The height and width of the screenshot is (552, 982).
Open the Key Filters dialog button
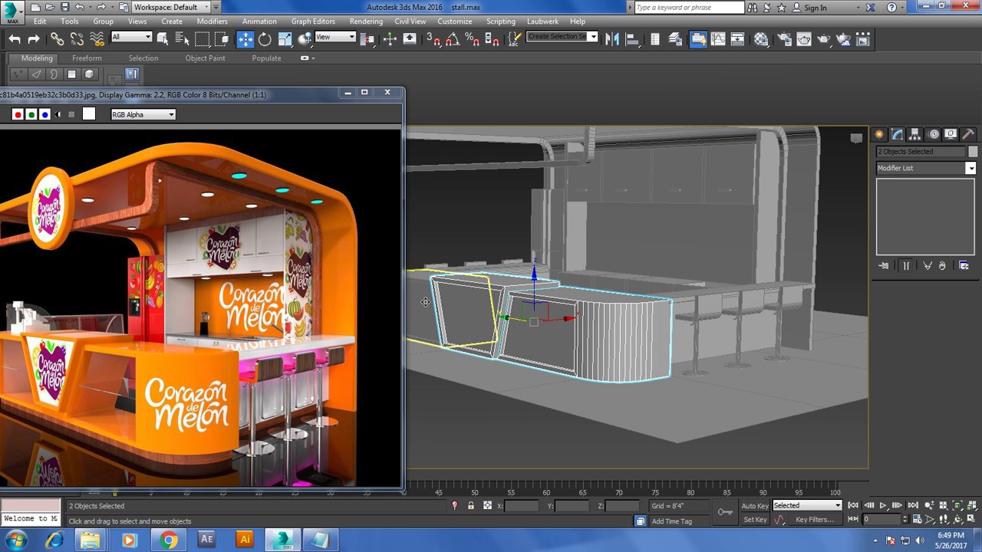click(x=815, y=519)
